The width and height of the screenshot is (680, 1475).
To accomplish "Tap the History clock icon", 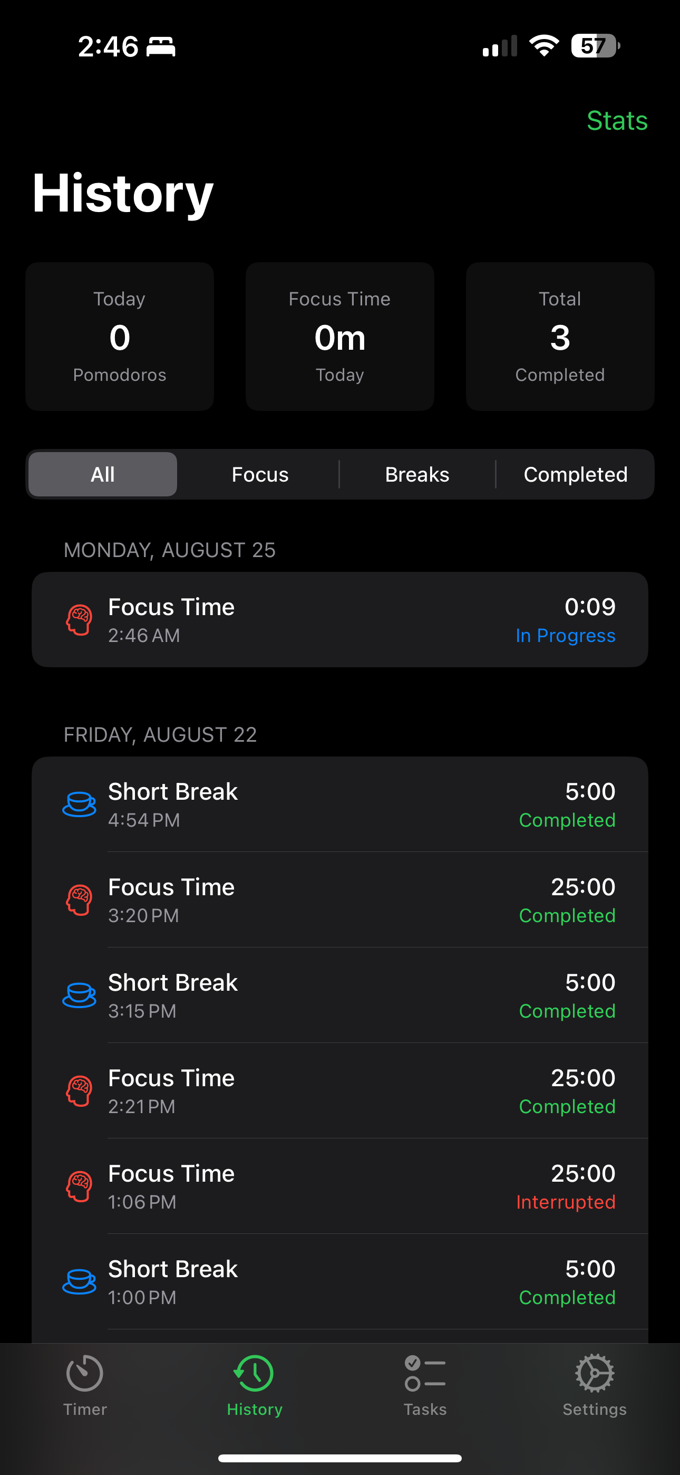I will coord(254,1373).
